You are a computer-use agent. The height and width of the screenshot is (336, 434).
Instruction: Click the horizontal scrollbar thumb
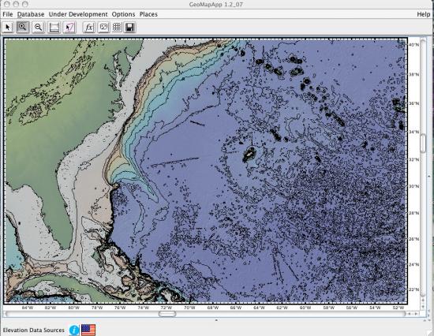[167, 314]
